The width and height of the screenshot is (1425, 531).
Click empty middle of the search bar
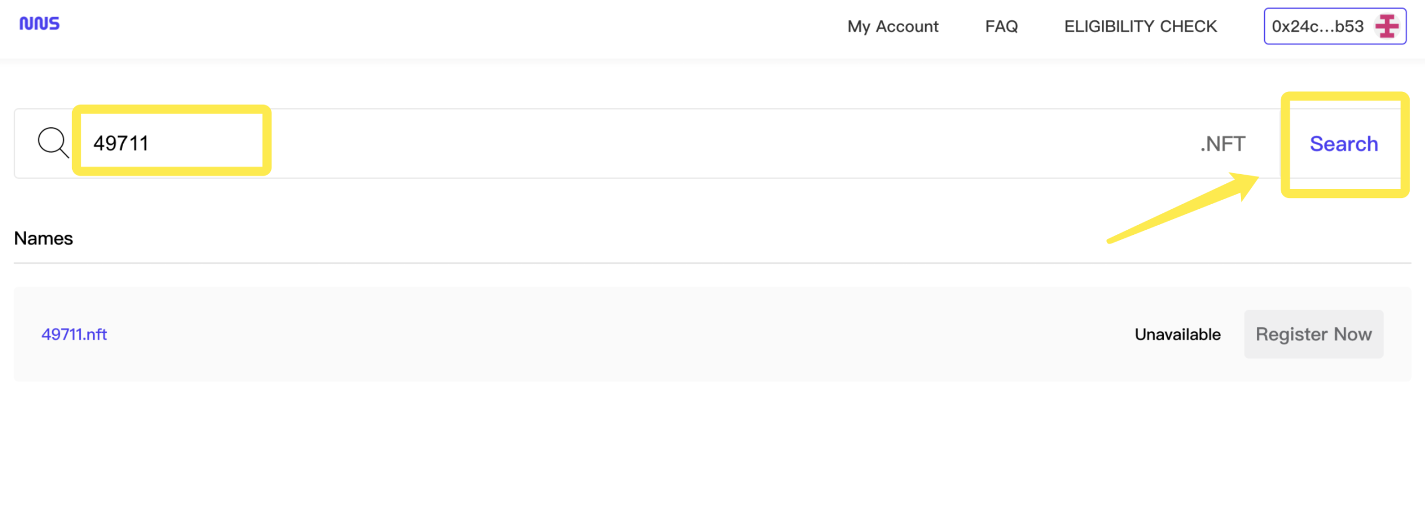click(x=682, y=144)
